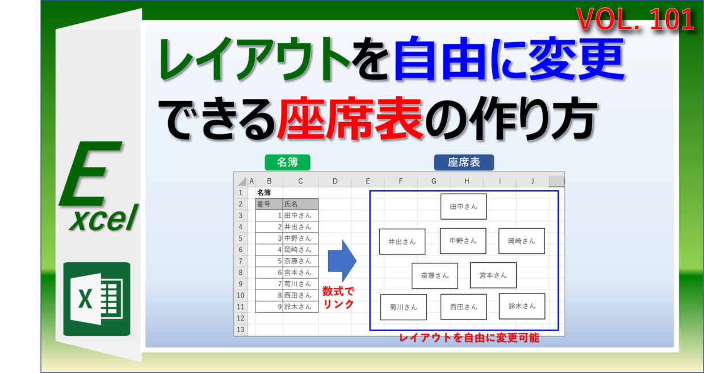
Task: Select the list cell 西田さん in column C
Action: [300, 295]
